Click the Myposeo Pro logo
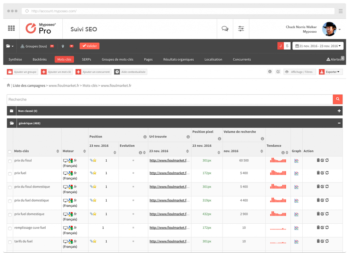This screenshot has height=255, width=349. [41, 29]
